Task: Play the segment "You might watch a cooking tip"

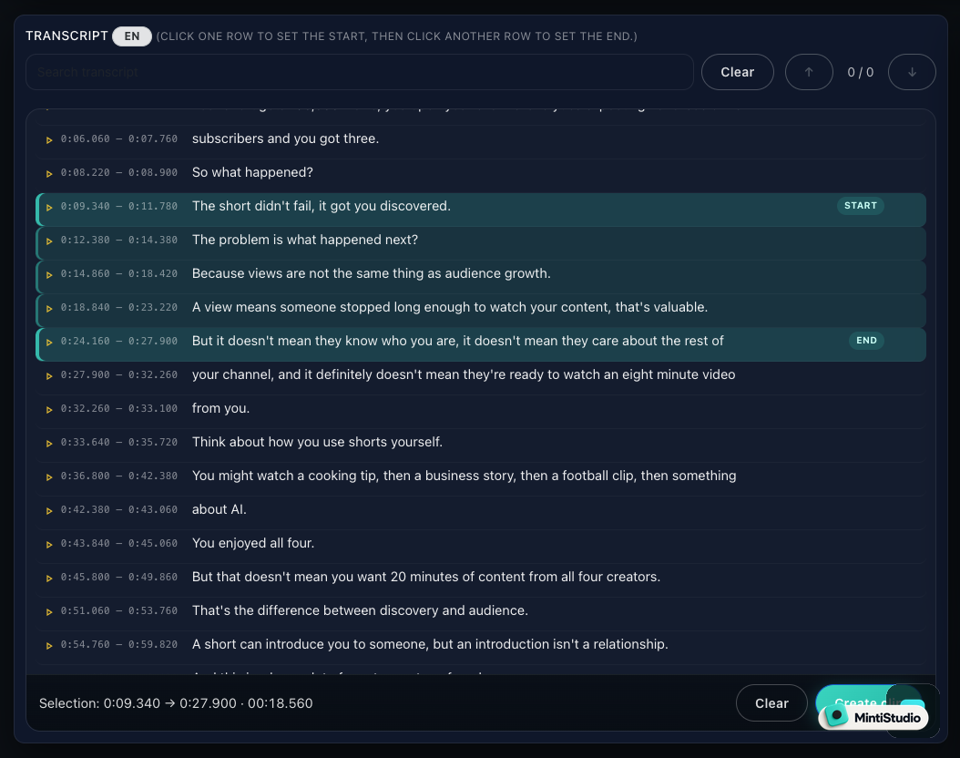Action: [x=49, y=477]
